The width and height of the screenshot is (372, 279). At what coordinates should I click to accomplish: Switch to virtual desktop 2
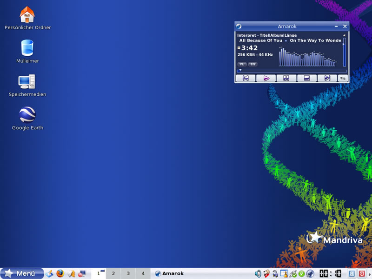[x=113, y=273]
